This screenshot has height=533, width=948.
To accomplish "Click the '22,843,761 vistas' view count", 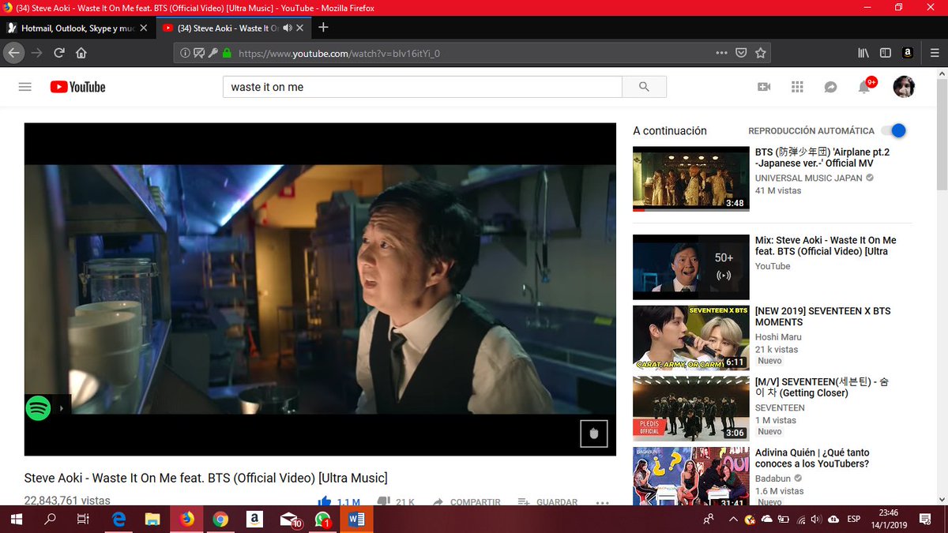I will coord(67,501).
